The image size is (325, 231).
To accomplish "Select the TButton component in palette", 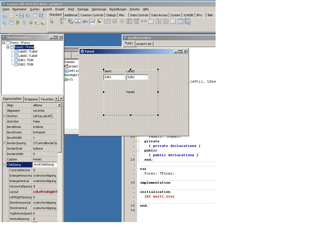I will (78, 21).
